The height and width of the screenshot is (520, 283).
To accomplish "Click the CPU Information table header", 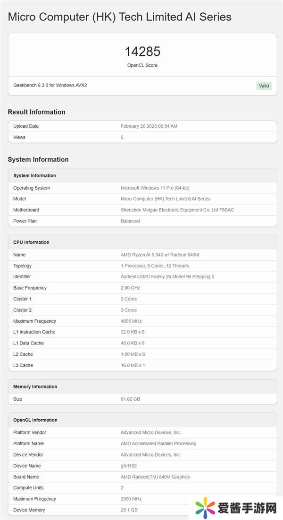I will tap(31, 242).
